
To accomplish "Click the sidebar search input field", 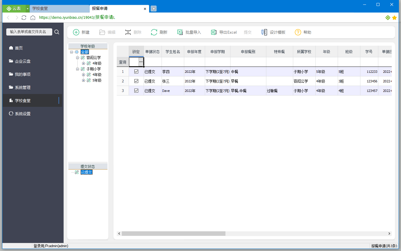I will pyautogui.click(x=29, y=32).
